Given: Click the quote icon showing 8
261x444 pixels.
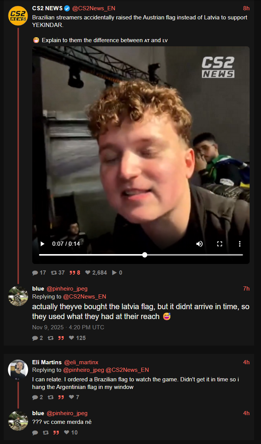Looking at the screenshot, I should click(x=72, y=273).
